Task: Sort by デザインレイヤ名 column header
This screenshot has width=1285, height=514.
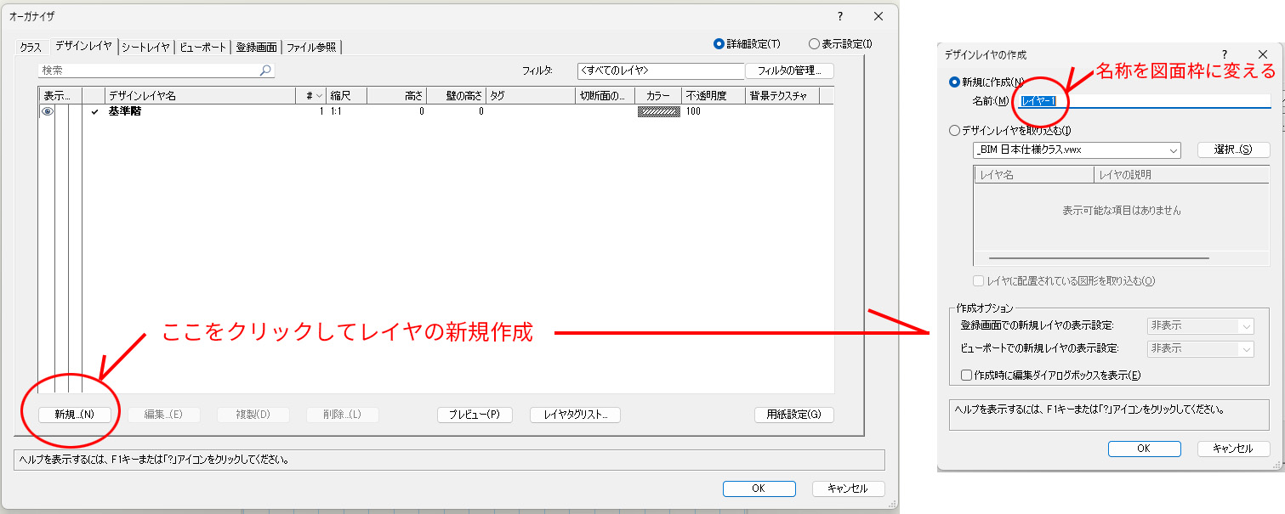Action: 200,96
